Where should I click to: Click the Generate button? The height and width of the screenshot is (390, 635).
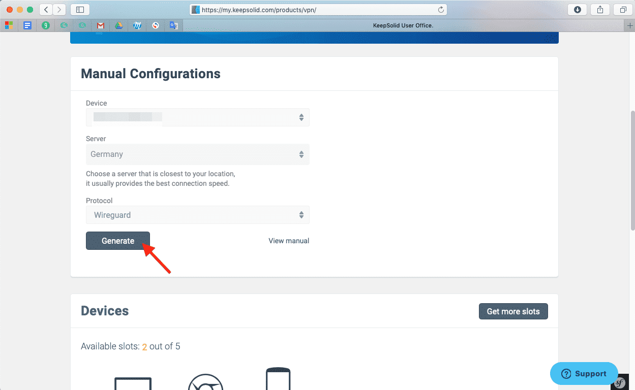118,241
